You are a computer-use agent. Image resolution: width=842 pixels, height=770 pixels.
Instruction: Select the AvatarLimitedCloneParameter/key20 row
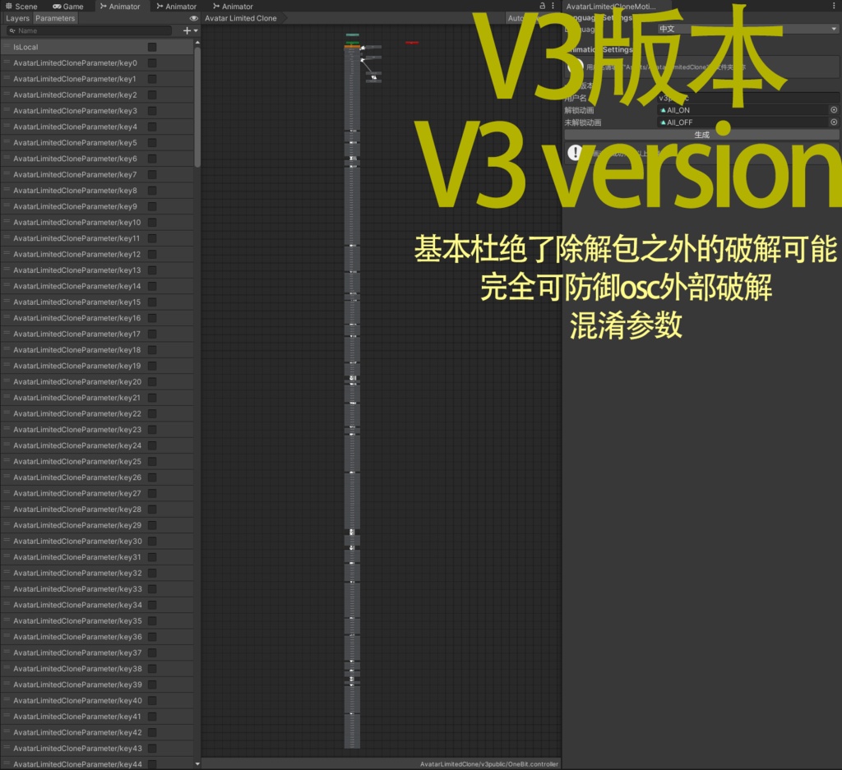[x=97, y=382]
